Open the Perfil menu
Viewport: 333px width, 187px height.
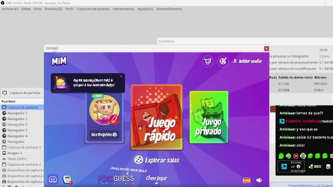69,9
